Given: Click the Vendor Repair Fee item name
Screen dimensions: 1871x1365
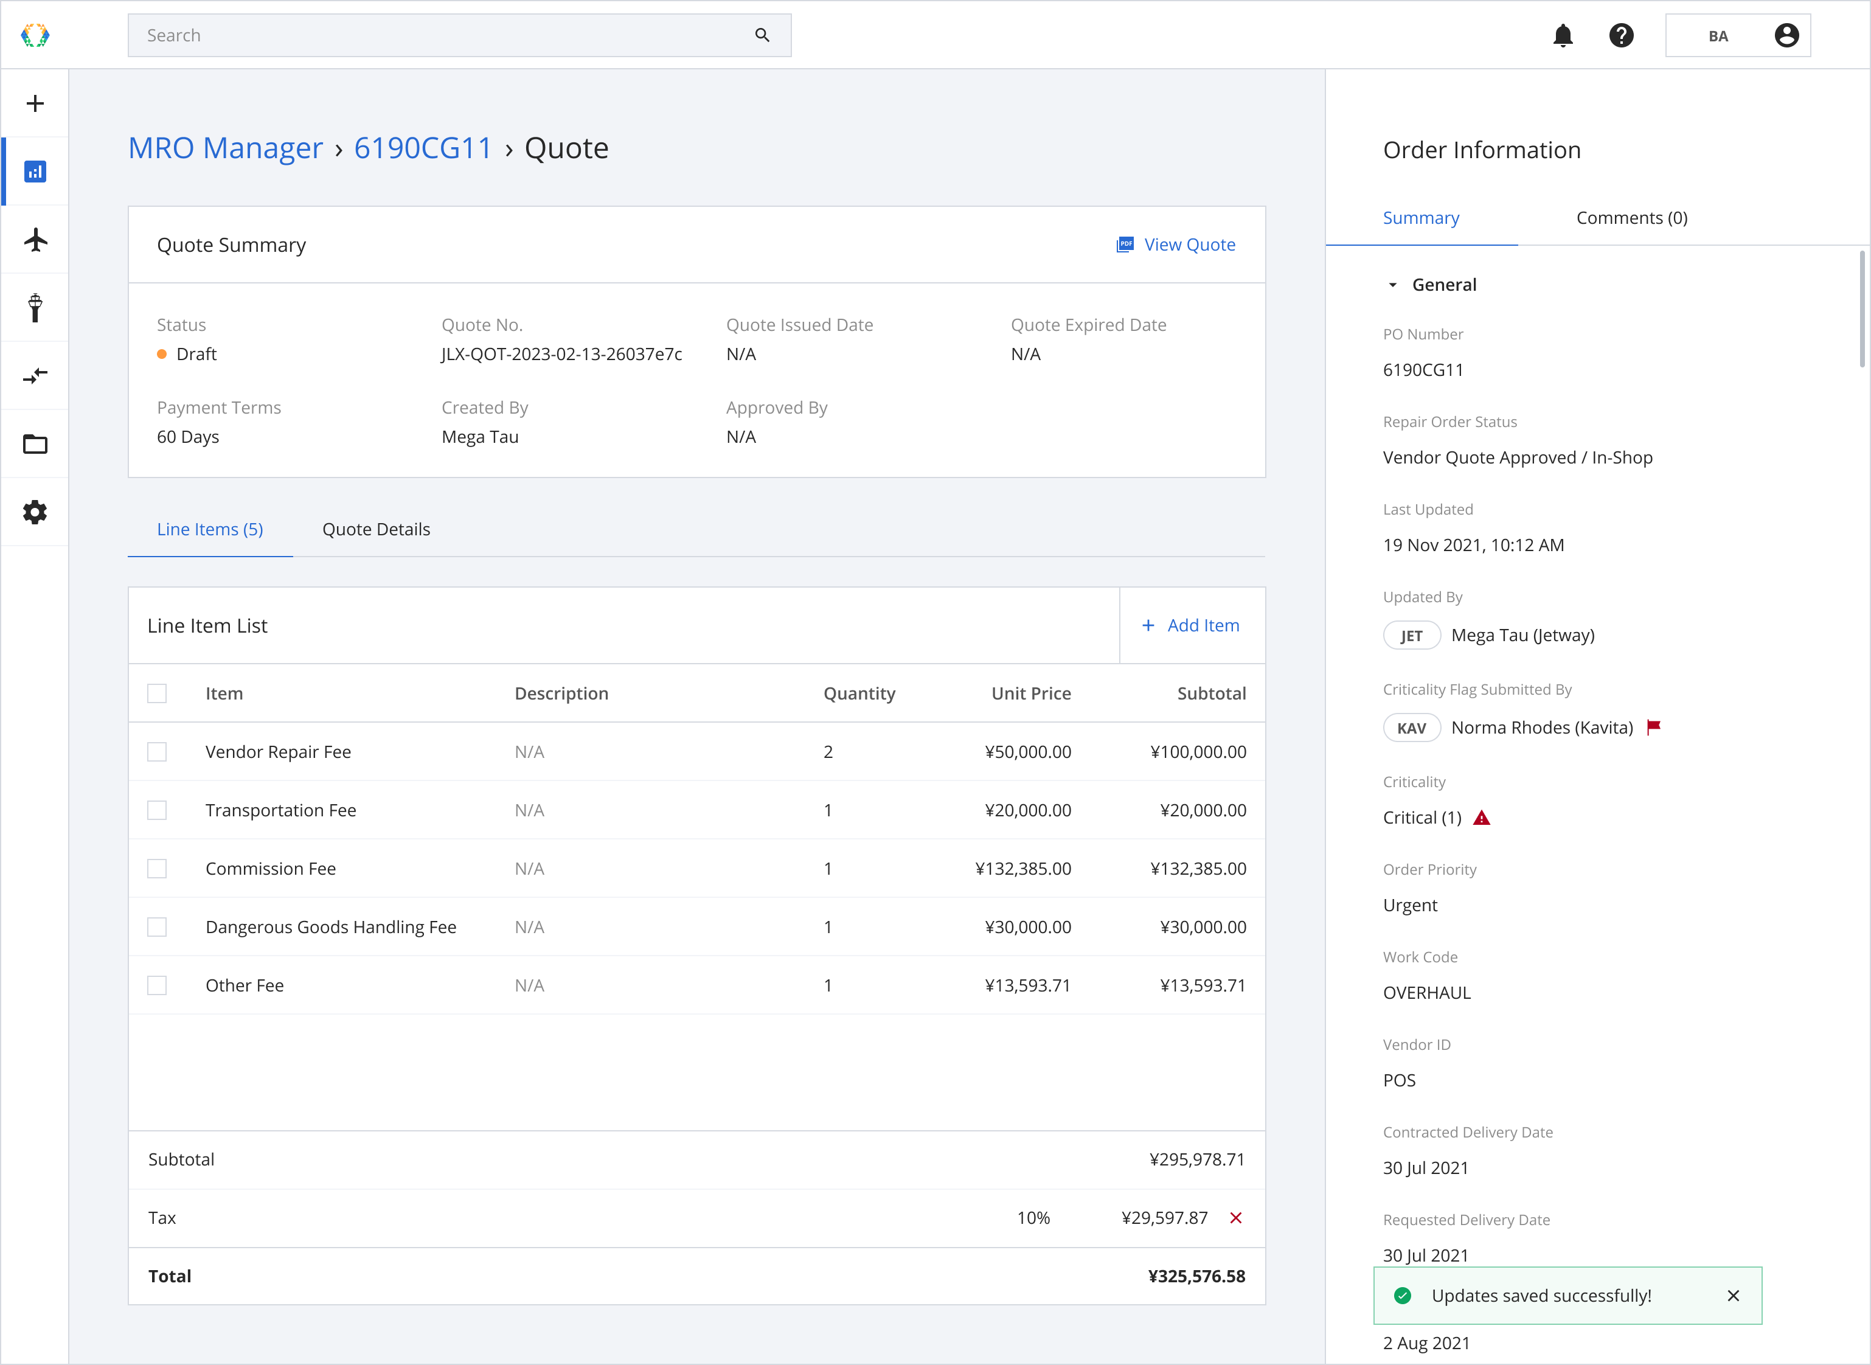Looking at the screenshot, I should (x=279, y=752).
